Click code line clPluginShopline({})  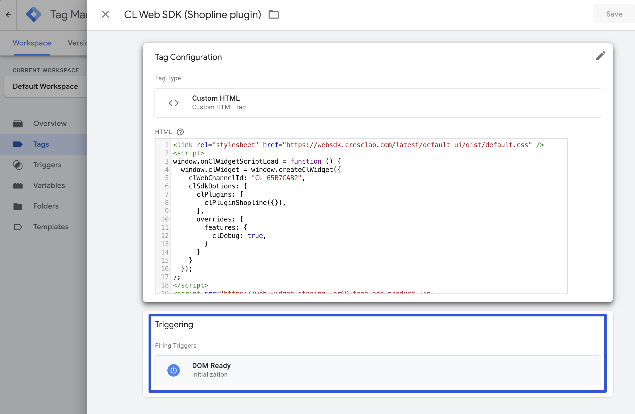click(x=245, y=203)
